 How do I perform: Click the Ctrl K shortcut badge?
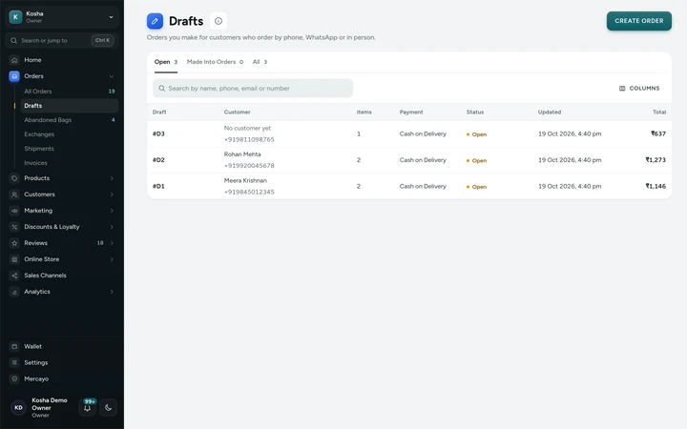(102, 40)
